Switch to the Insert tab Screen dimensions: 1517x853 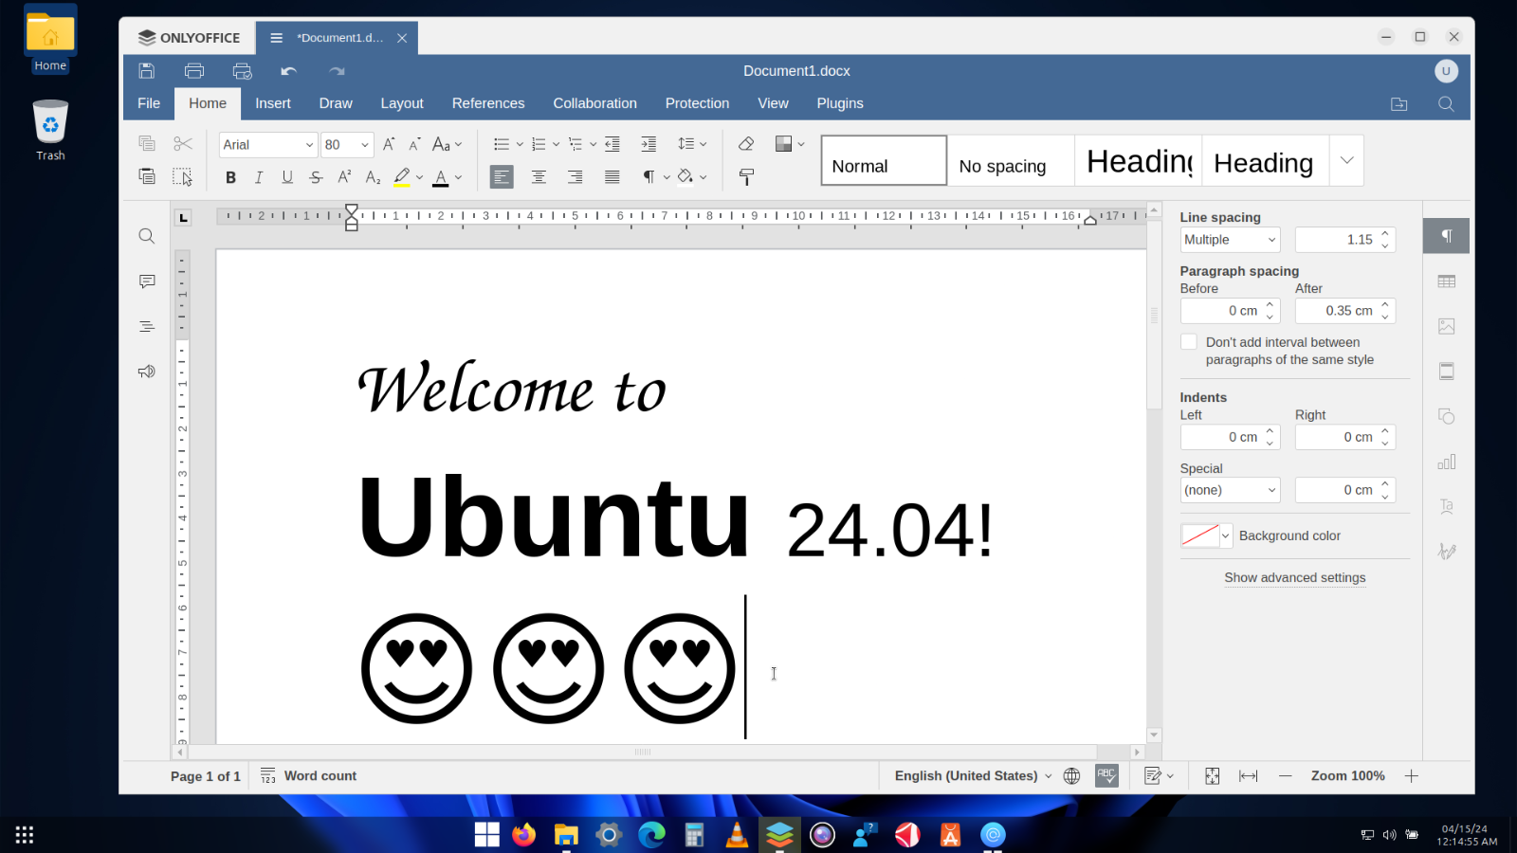coord(273,103)
